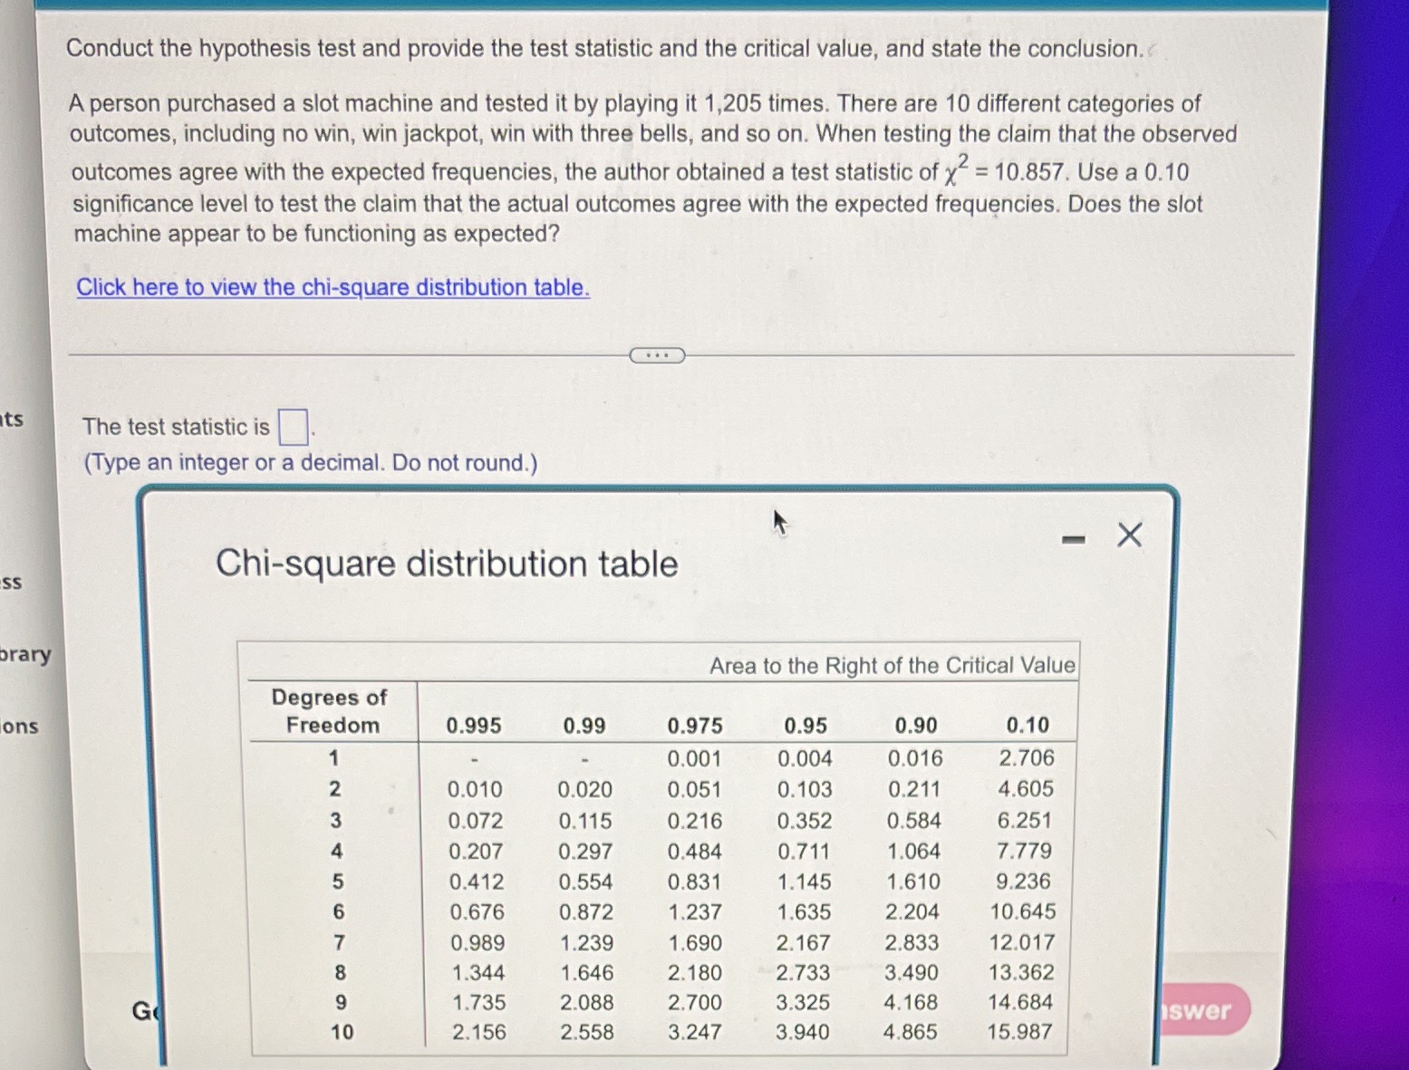This screenshot has height=1070, width=1409.
Task: Select the 0.995 column header
Action: [475, 725]
